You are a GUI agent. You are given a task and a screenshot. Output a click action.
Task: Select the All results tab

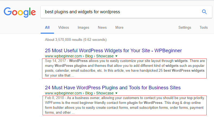pos(47,27)
